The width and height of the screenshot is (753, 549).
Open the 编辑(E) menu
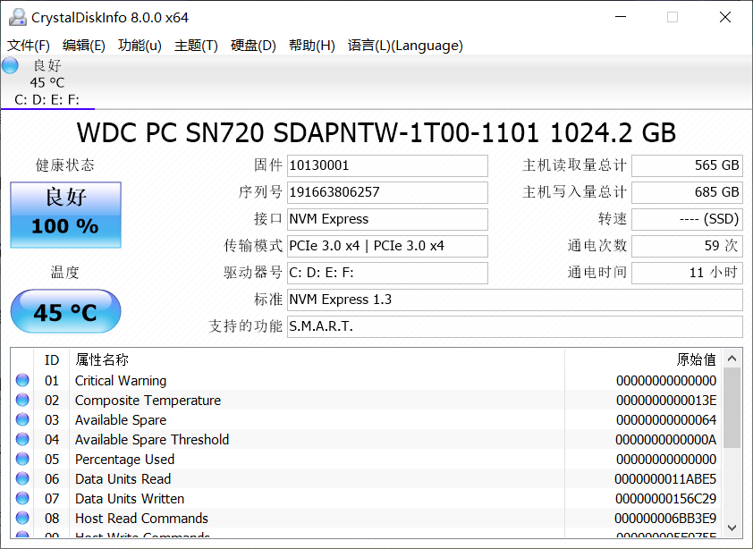(84, 46)
